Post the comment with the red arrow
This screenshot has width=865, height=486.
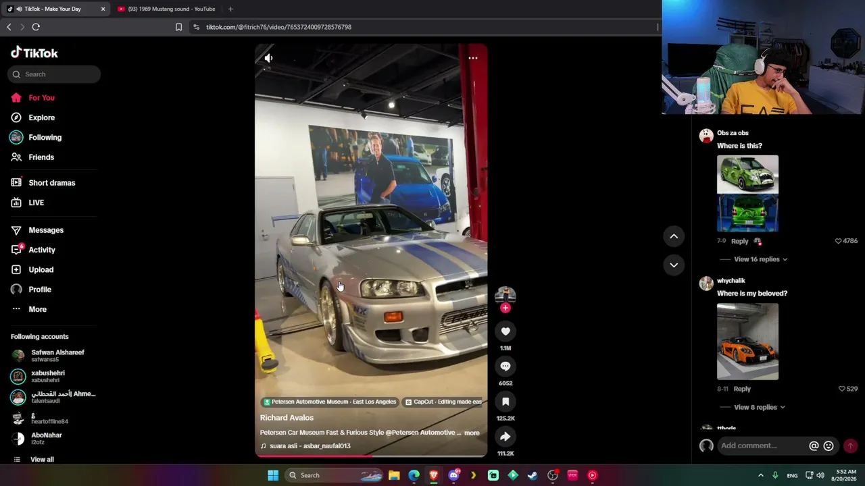tap(850, 446)
